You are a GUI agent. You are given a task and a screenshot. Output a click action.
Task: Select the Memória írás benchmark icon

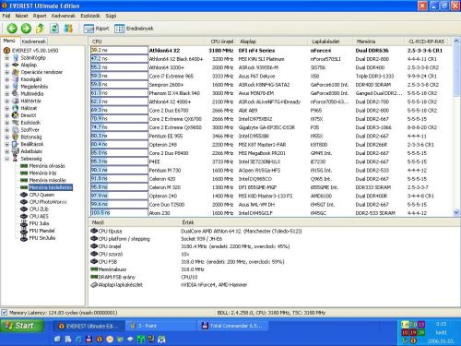tap(24, 173)
